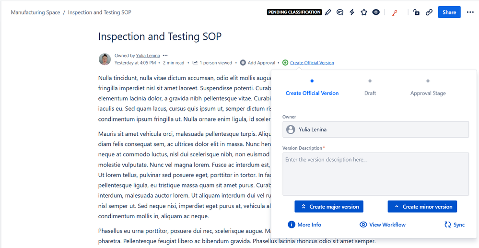Click the Pending Classification badge
This screenshot has height=248, width=479.
294,12
